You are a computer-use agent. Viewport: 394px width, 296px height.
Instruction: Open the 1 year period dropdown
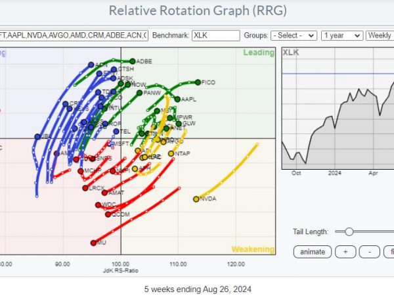click(342, 36)
